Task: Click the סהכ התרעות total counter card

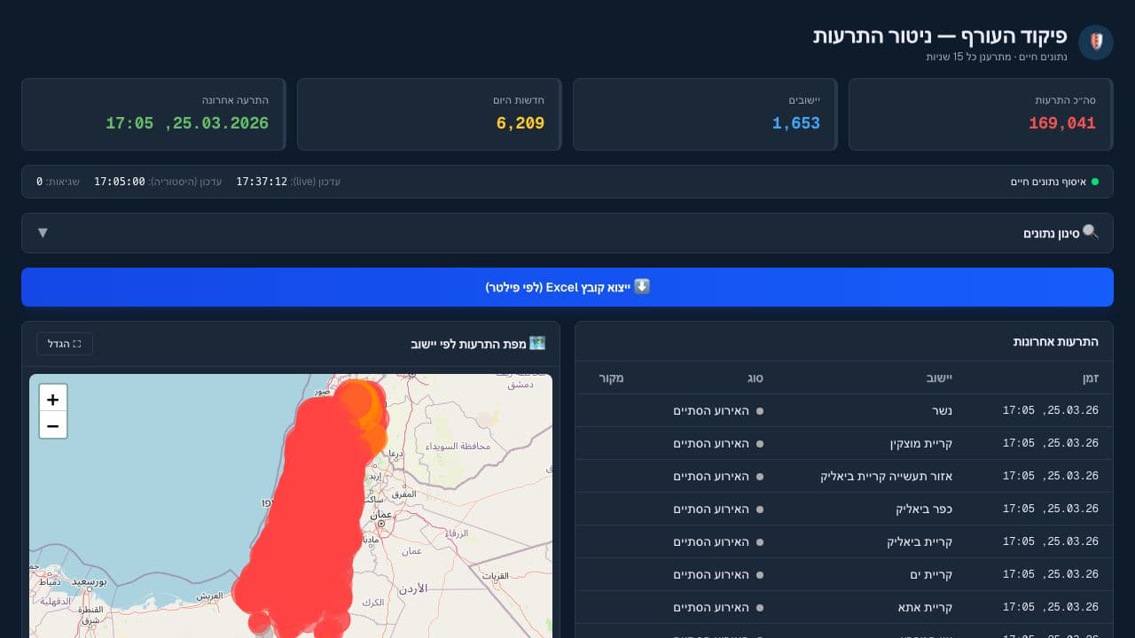Action: (981, 113)
